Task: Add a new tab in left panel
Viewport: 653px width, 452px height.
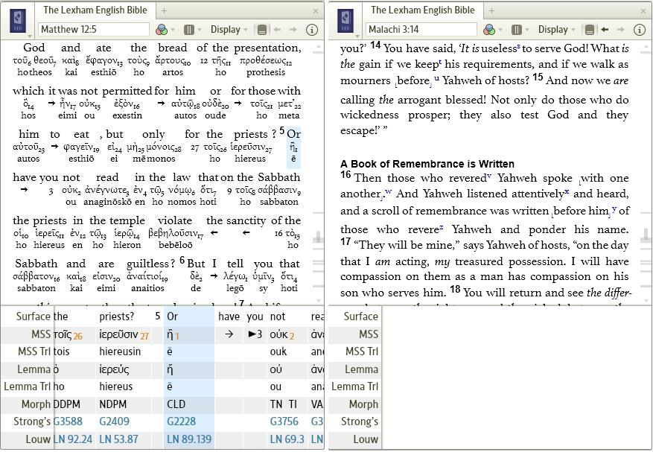Action: 164,11
